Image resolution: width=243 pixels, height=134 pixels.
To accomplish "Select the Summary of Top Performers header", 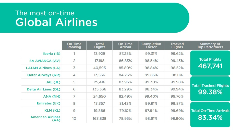I will click(x=210, y=45).
